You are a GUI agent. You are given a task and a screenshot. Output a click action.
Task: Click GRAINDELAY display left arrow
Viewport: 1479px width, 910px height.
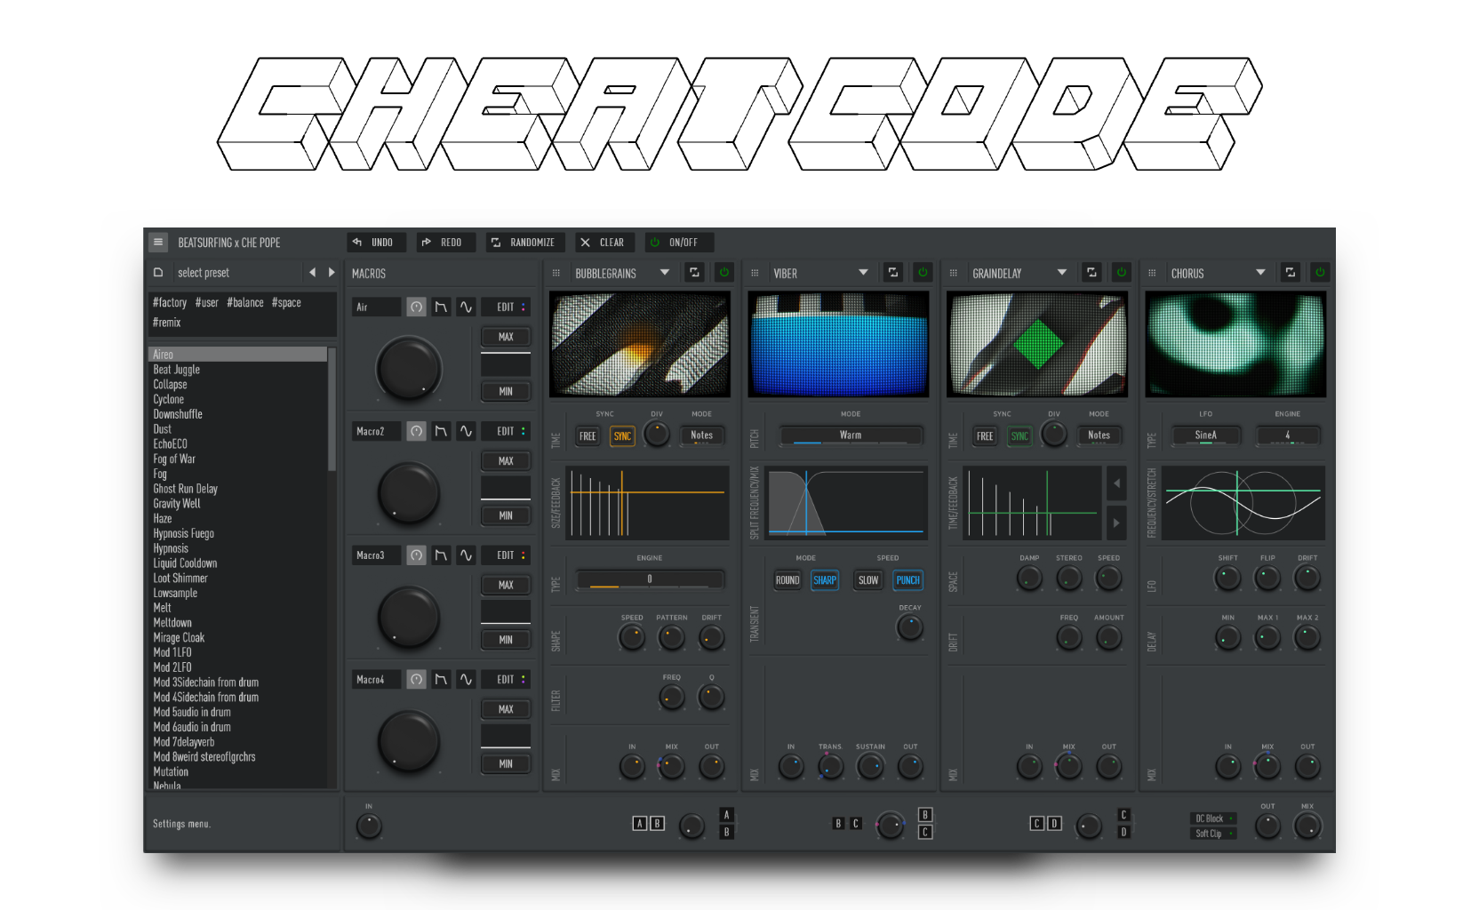point(1116,483)
